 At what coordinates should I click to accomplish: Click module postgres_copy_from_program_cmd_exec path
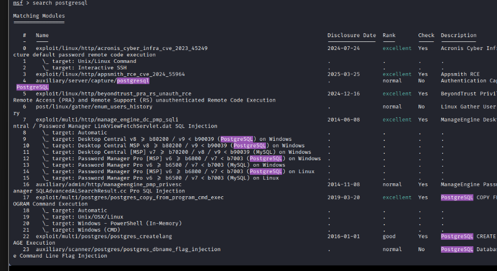tap(129, 197)
